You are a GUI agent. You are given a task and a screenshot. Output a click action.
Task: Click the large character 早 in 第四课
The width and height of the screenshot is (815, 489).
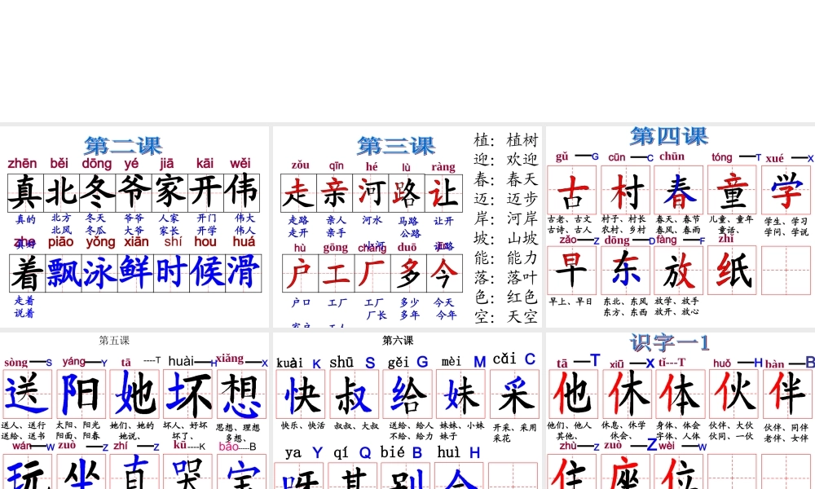pos(572,271)
